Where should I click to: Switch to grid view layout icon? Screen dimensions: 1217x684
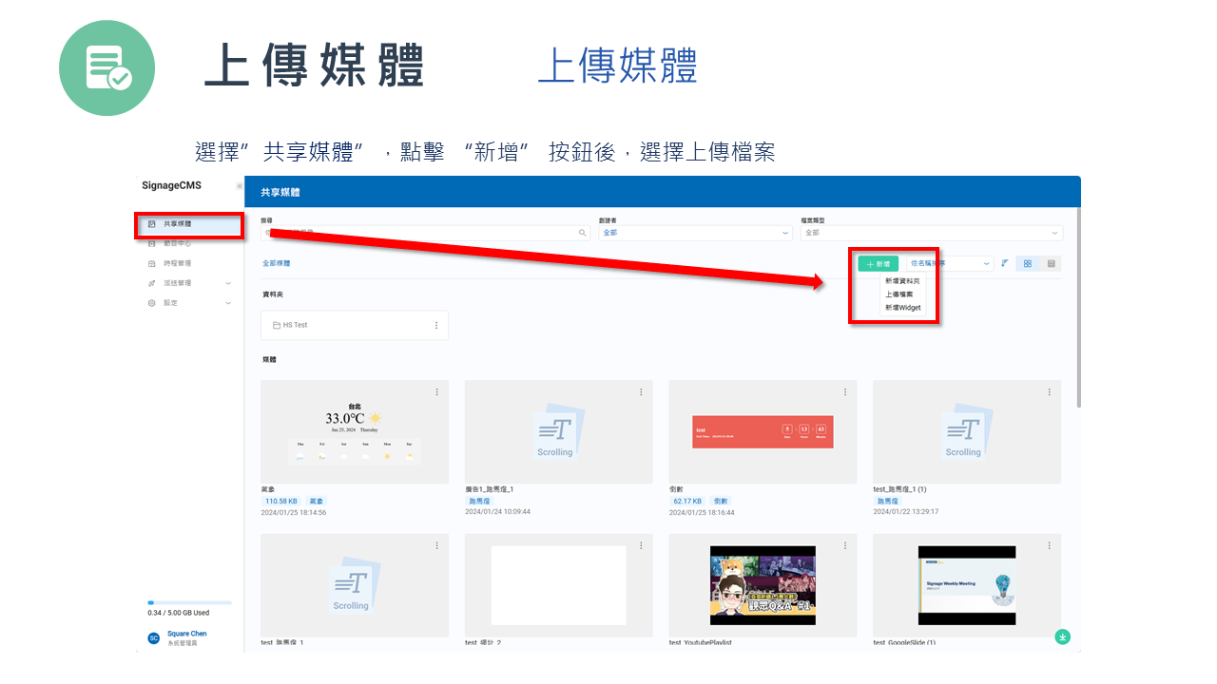coord(1027,263)
